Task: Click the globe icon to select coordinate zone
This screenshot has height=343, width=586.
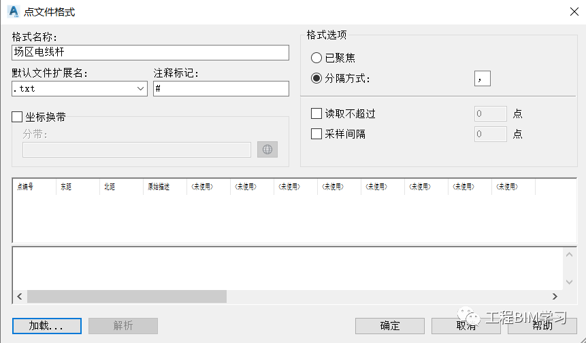Action: point(267,149)
